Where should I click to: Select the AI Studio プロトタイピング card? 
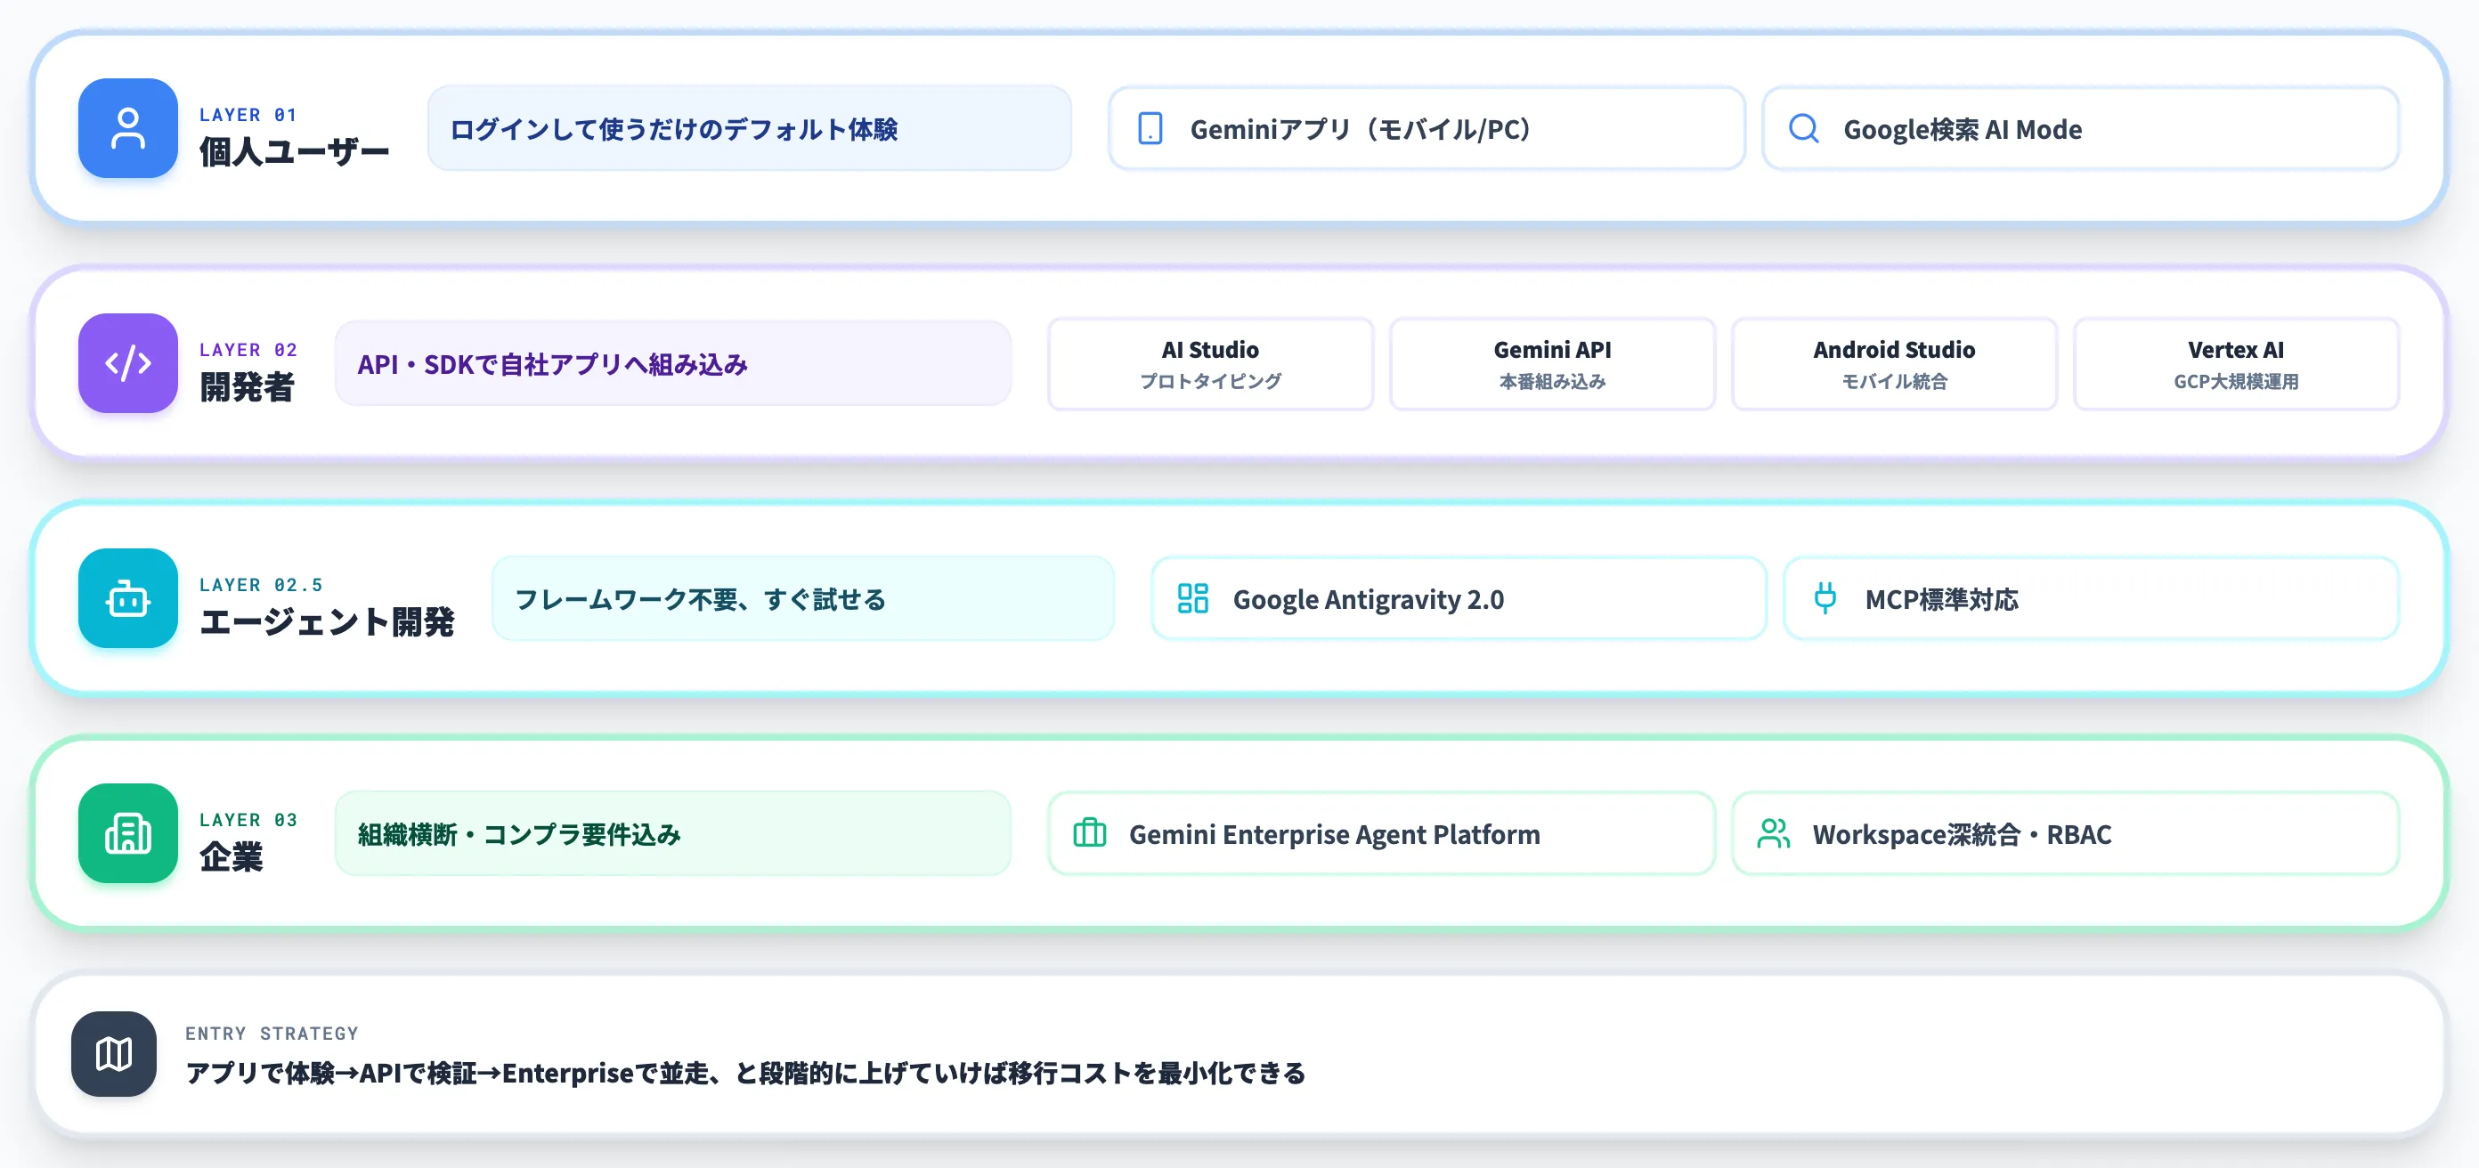pyautogui.click(x=1211, y=364)
